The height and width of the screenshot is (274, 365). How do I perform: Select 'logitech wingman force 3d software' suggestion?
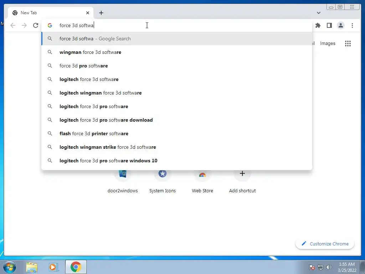pyautogui.click(x=177, y=93)
